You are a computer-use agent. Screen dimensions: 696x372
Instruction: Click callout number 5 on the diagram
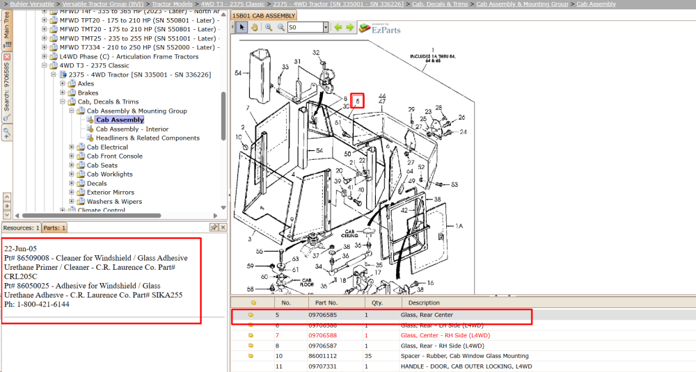click(357, 101)
